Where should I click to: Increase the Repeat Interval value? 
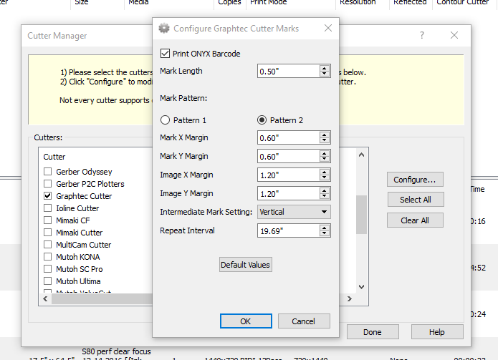tap(325, 228)
